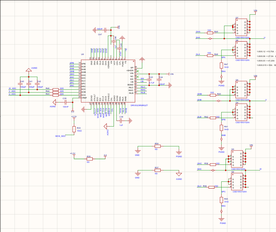Select MOSFET Q5 symbol
The image size is (276, 232).
[x=241, y=90]
